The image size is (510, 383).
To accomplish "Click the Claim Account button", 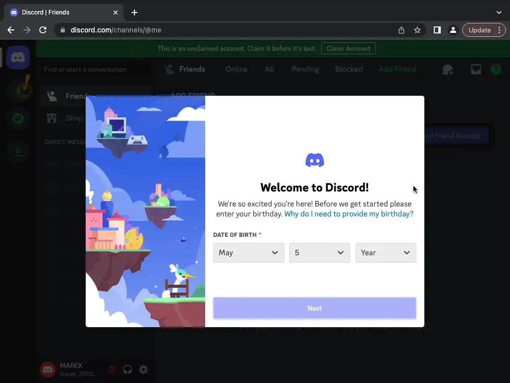I will [348, 48].
